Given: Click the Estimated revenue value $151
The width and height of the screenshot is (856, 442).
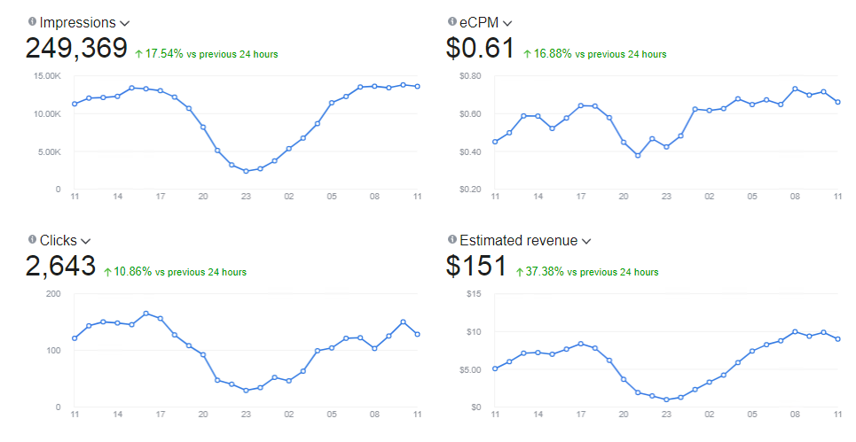Looking at the screenshot, I should tap(476, 266).
